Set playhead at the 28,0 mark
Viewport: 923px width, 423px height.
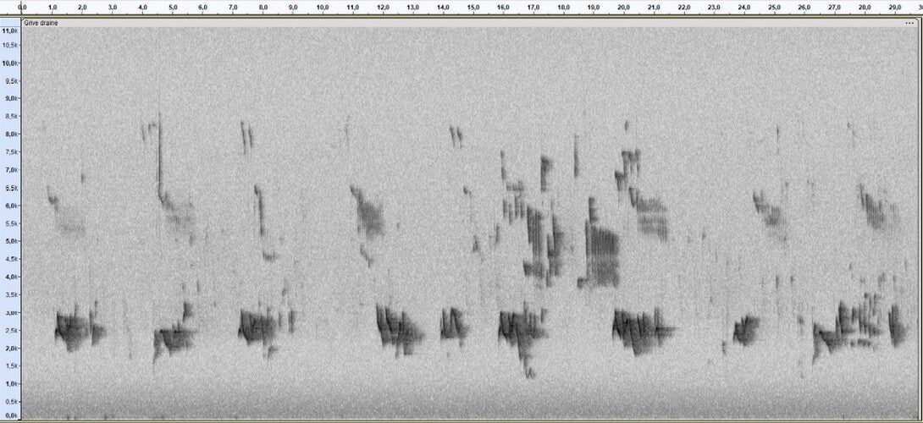tap(864, 8)
